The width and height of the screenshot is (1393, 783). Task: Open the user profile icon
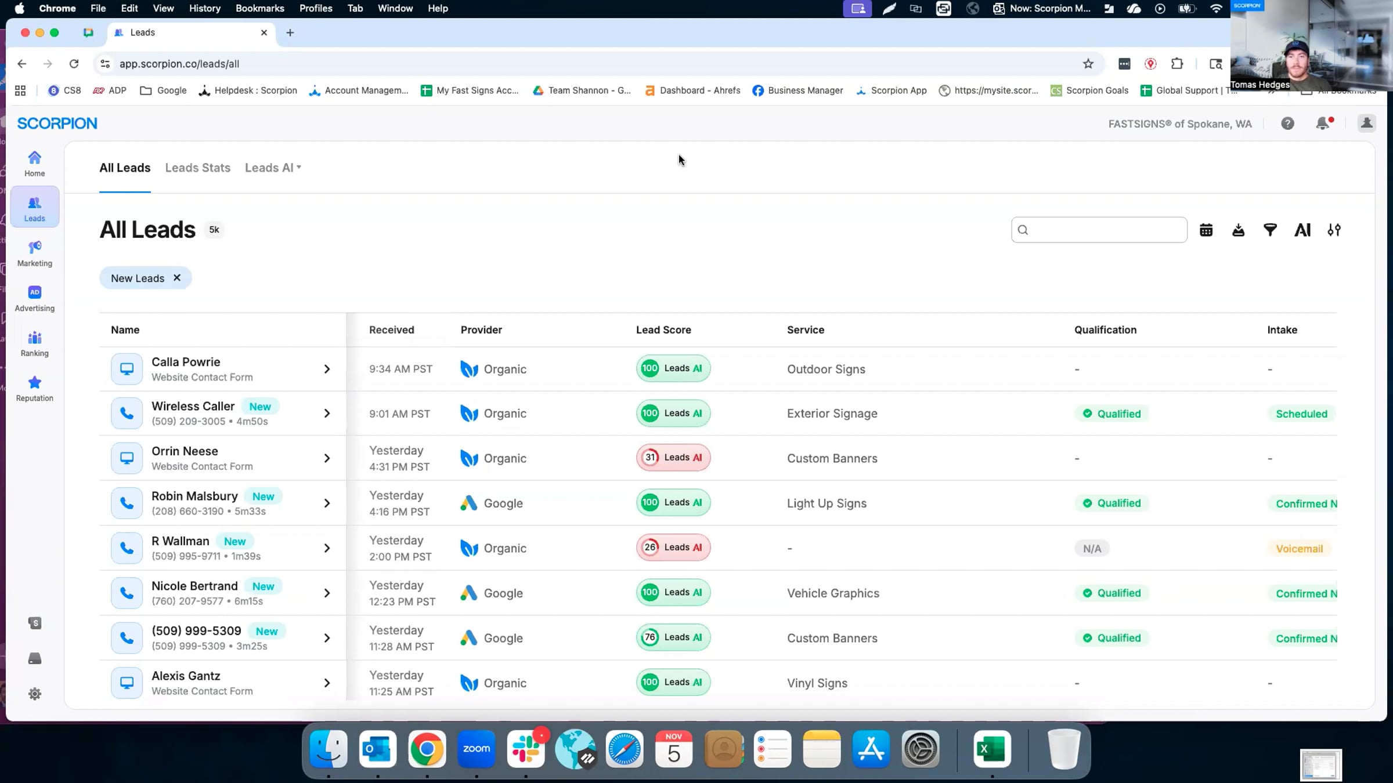pos(1366,123)
